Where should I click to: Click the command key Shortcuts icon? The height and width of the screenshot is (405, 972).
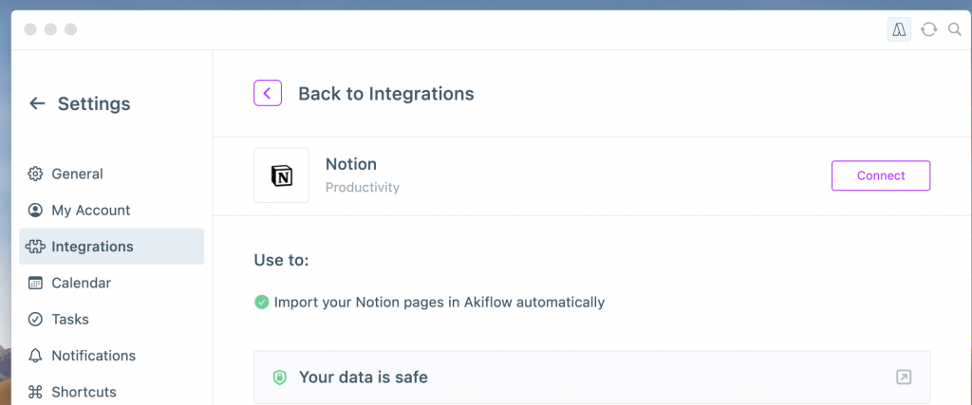point(35,392)
